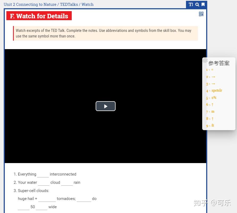Select answer item '4、spctclr' in the answer panel

[x=214, y=91]
